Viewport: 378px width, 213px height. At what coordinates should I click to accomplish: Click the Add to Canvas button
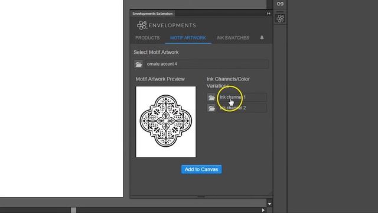pos(201,169)
